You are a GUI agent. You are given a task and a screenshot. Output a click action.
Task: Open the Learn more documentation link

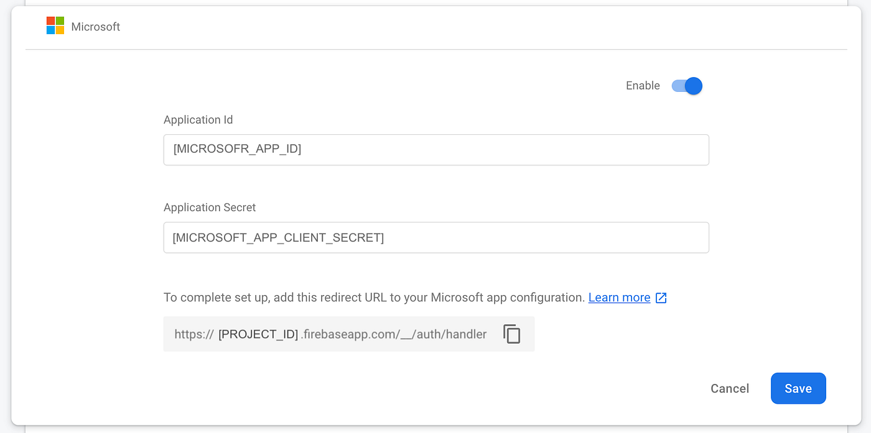tap(619, 298)
